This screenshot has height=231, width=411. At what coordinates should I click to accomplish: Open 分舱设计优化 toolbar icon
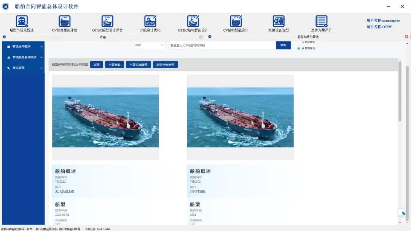150,21
